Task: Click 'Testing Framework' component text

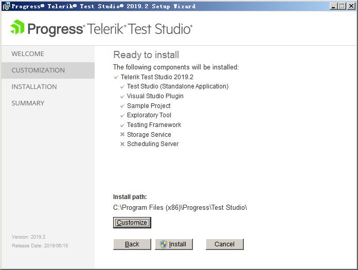Action: click(x=154, y=125)
